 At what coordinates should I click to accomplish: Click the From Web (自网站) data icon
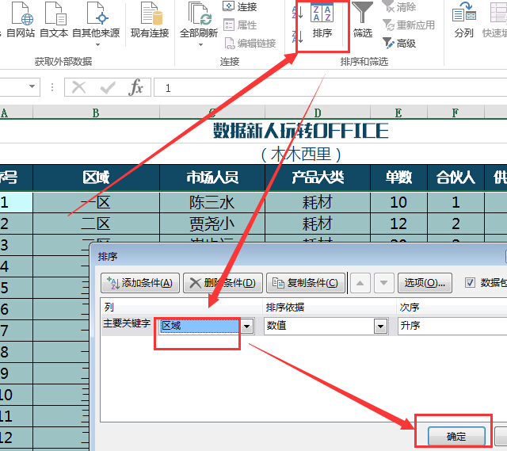point(21,19)
